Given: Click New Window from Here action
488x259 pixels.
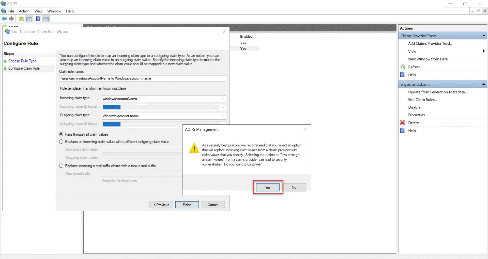Looking at the screenshot, I should tap(428, 59).
